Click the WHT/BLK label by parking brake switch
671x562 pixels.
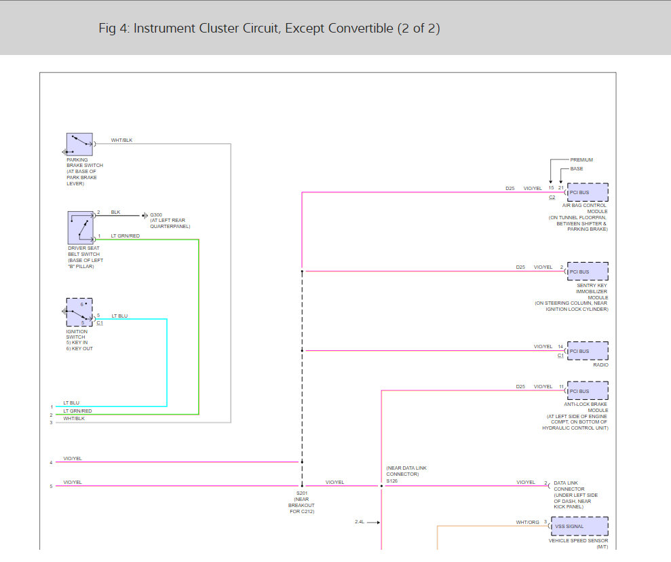[121, 140]
